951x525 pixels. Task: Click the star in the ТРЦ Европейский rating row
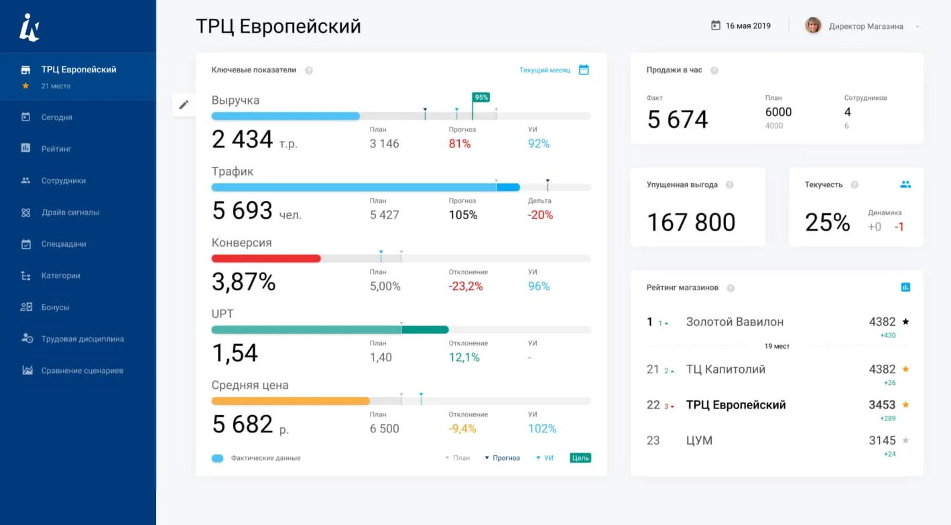click(x=905, y=405)
